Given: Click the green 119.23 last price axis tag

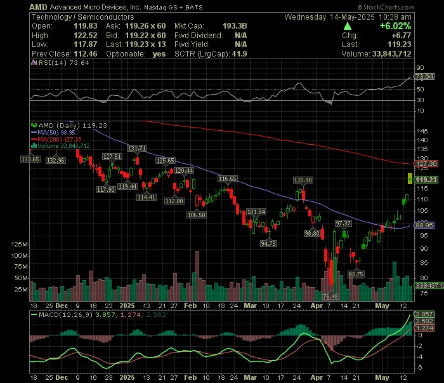Looking at the screenshot, I should tap(426, 180).
